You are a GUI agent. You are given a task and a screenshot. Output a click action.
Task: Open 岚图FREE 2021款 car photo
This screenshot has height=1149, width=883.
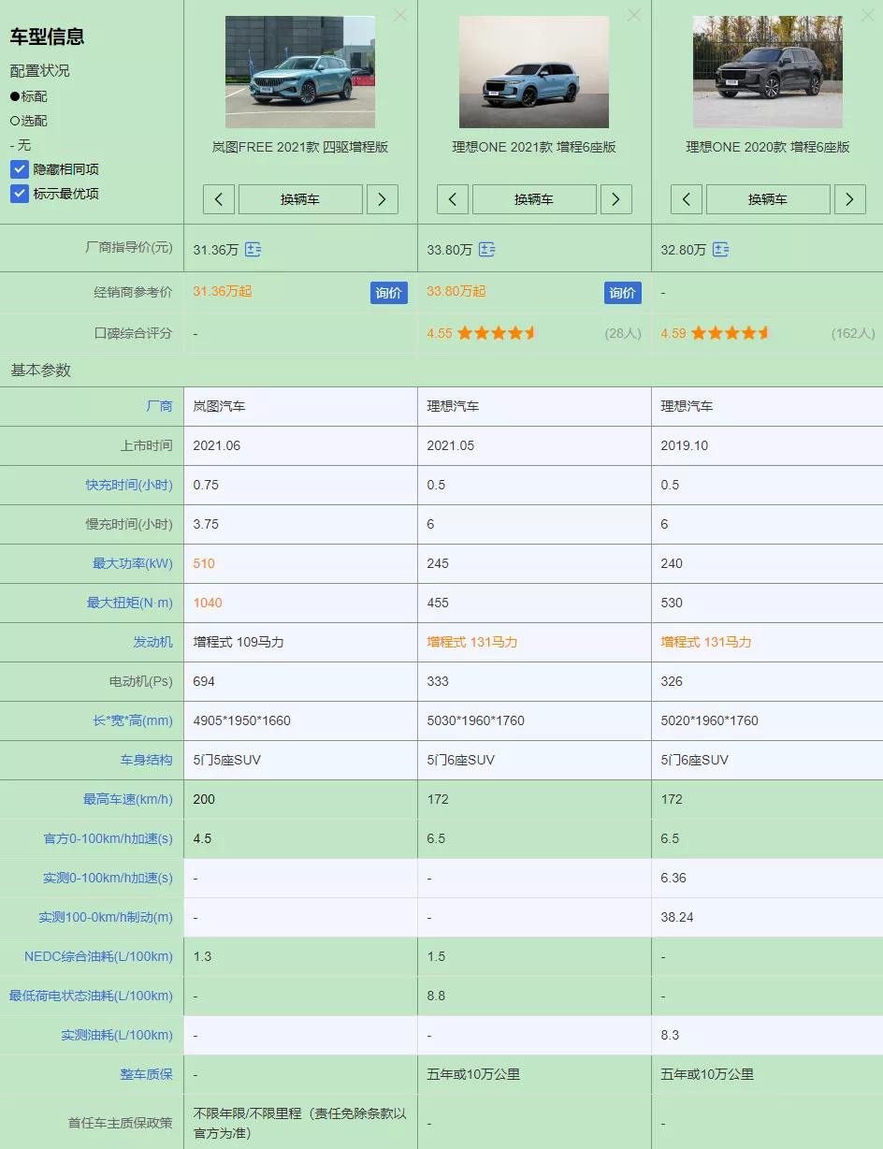tap(300, 72)
